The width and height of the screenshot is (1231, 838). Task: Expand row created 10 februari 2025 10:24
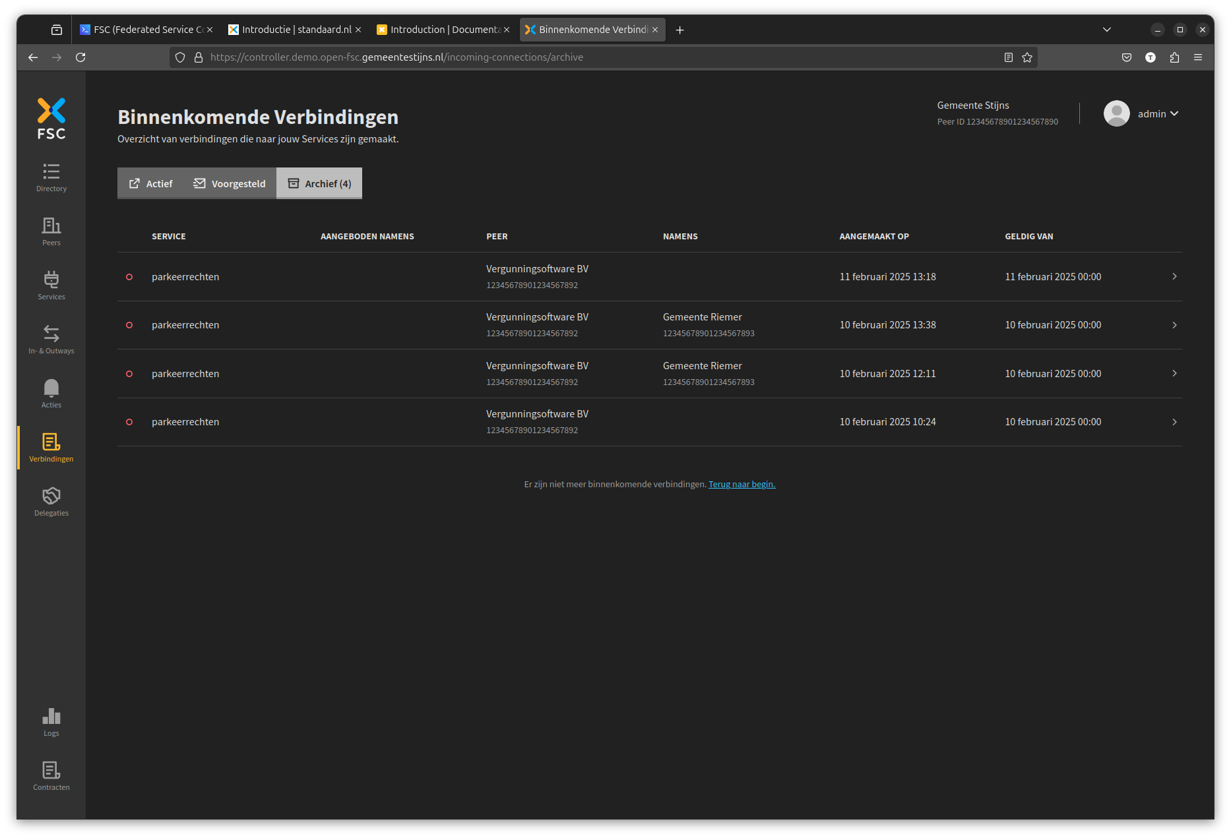(x=1174, y=422)
